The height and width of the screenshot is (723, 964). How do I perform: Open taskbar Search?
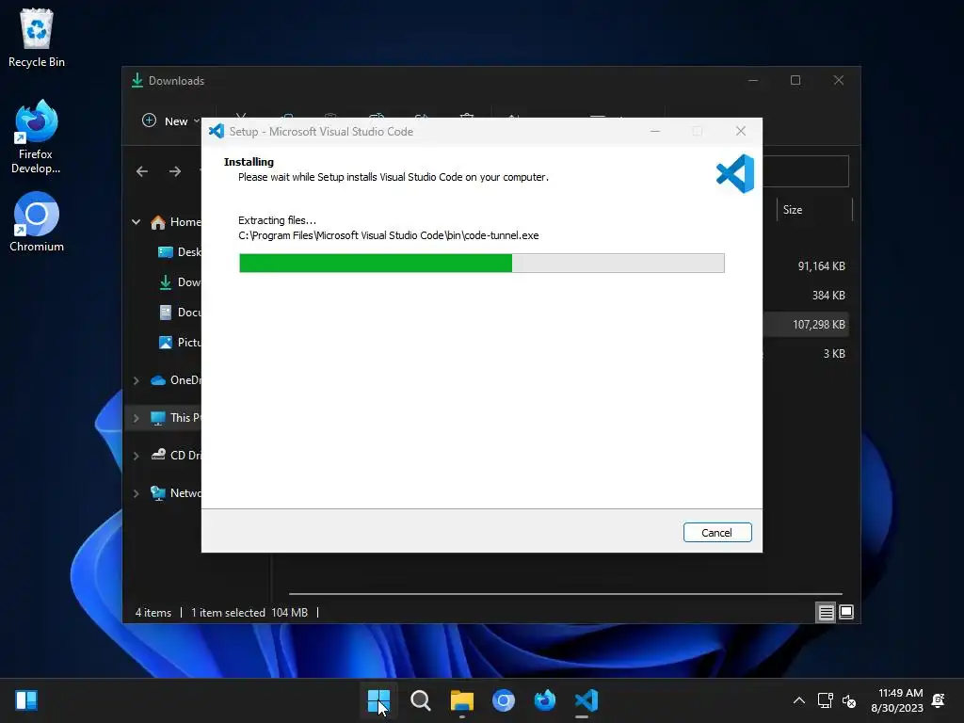point(421,700)
